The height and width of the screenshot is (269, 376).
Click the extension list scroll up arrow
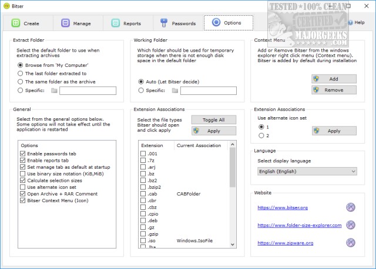point(233,144)
